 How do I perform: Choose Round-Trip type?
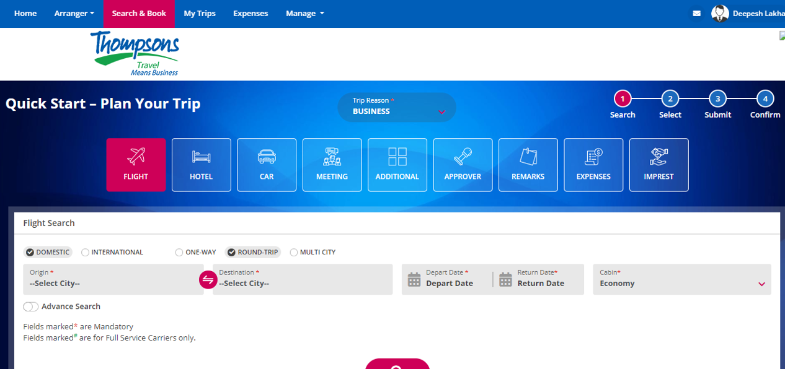tap(252, 252)
